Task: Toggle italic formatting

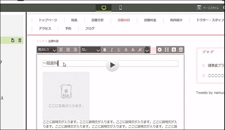Action: [x=112, y=50]
